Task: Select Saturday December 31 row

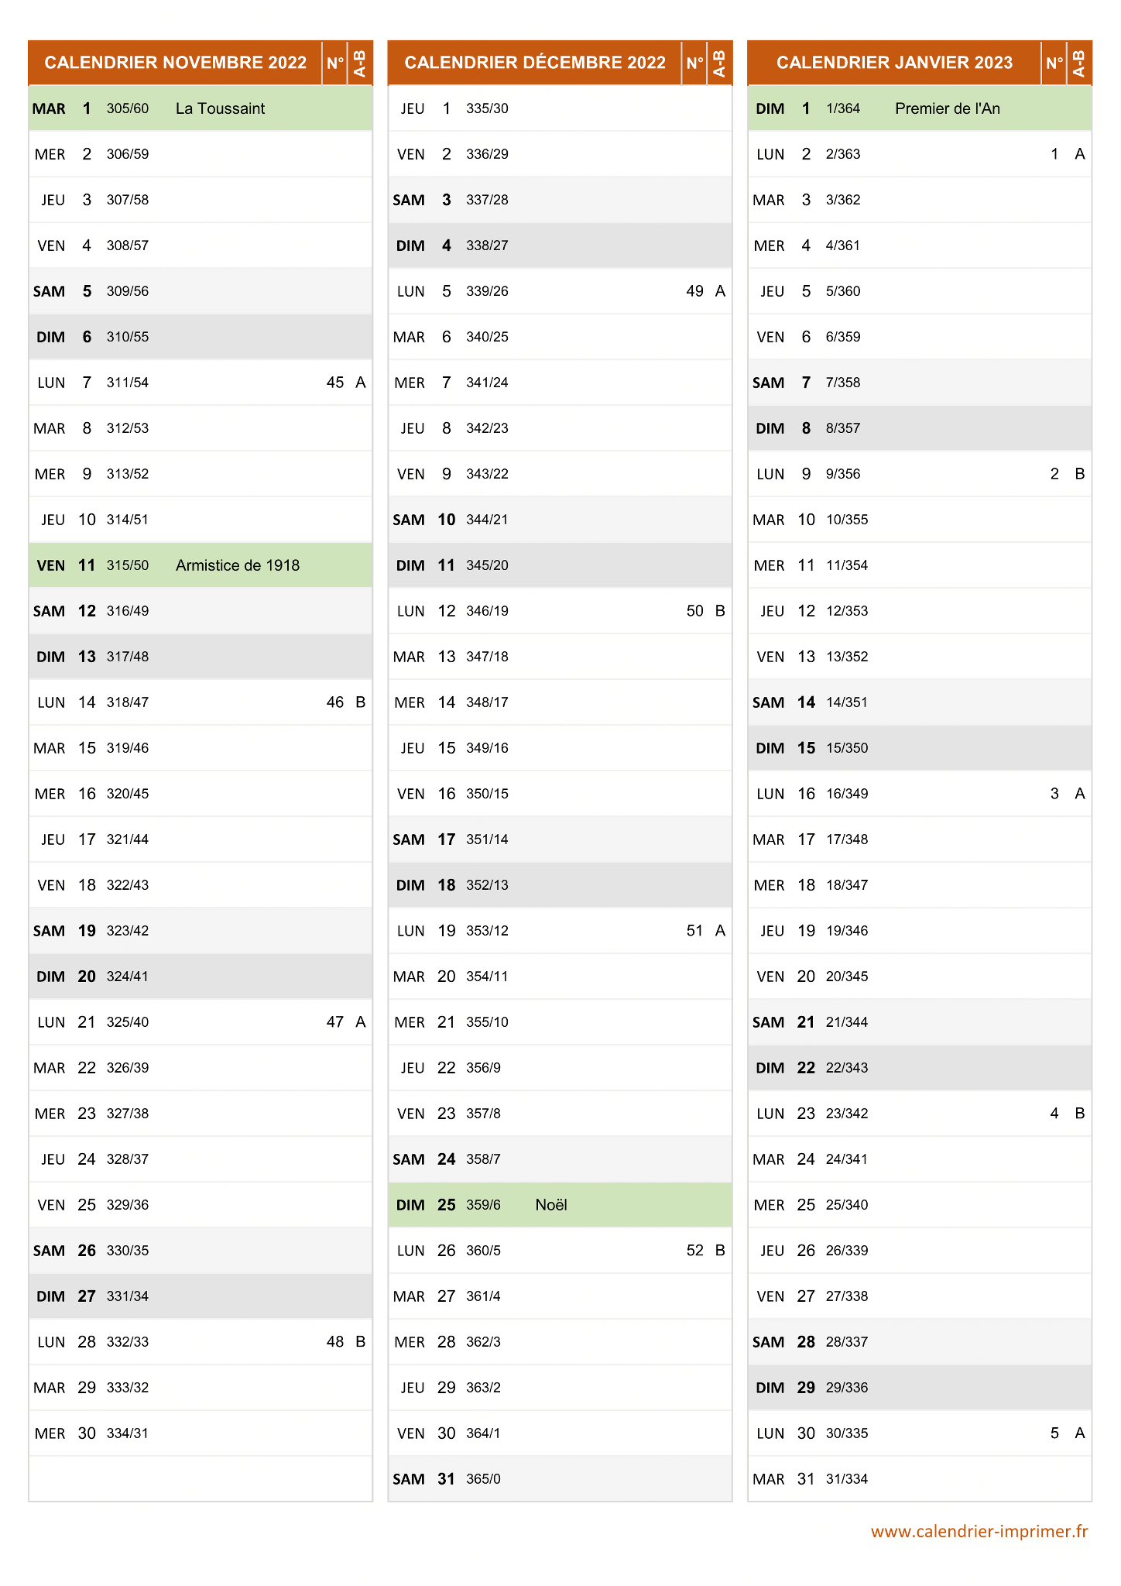Action: (x=560, y=1479)
